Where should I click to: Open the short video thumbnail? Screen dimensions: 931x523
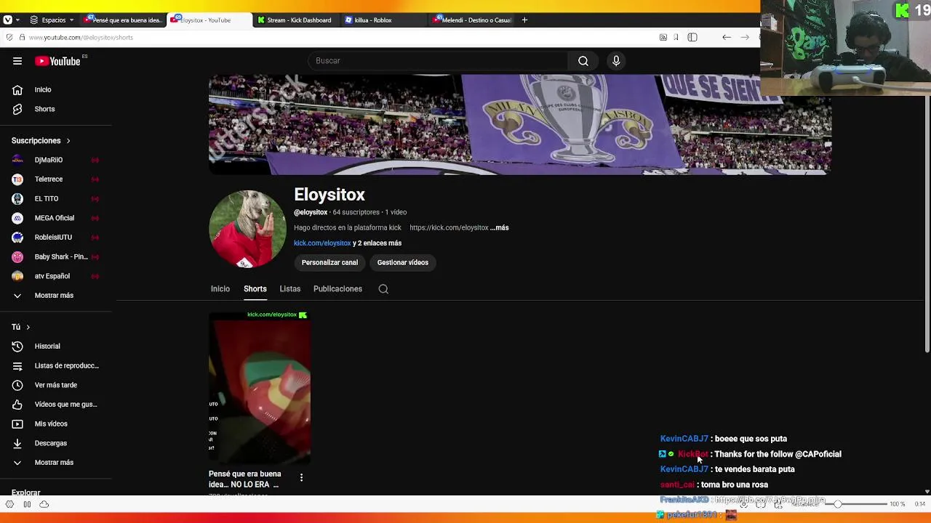(260, 387)
